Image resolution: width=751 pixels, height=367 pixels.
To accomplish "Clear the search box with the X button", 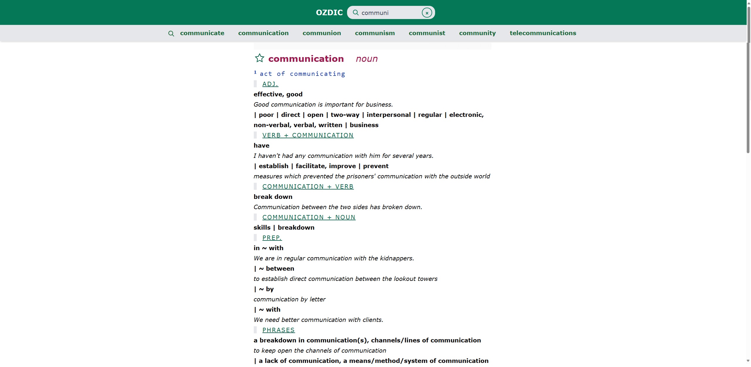I will [x=427, y=13].
